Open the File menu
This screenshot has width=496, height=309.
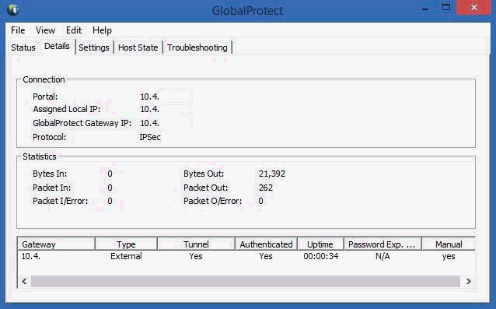point(18,30)
